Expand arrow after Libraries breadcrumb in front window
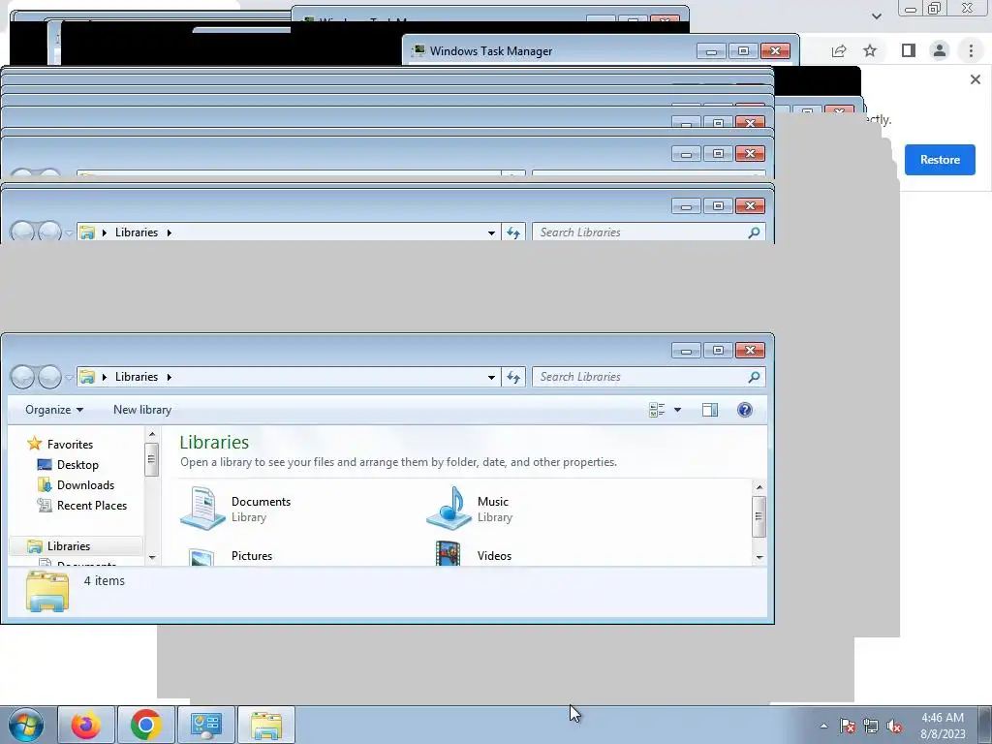This screenshot has width=992, height=744. tap(169, 377)
